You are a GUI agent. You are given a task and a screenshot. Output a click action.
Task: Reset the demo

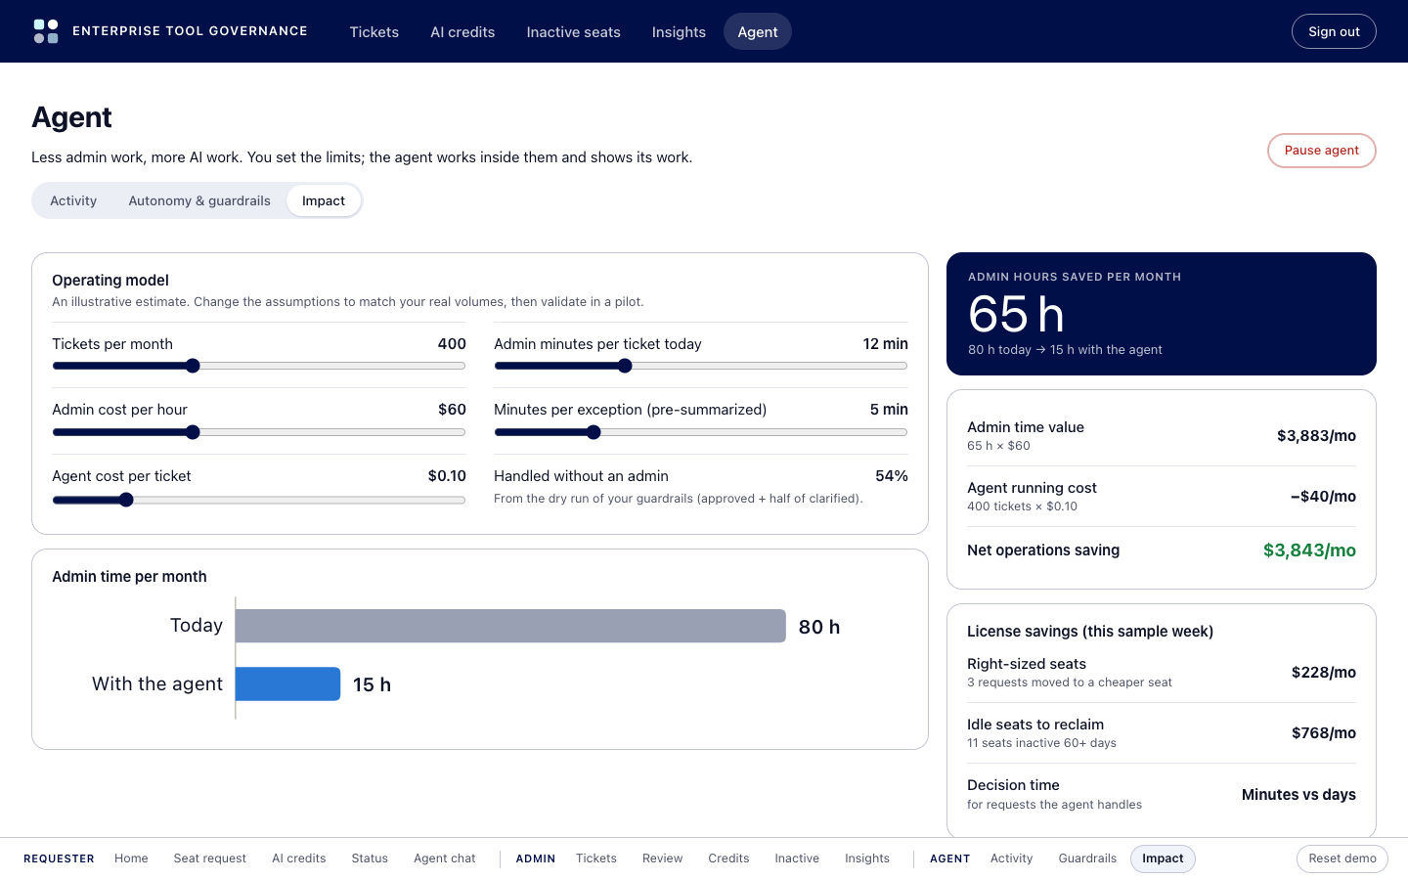tap(1342, 858)
